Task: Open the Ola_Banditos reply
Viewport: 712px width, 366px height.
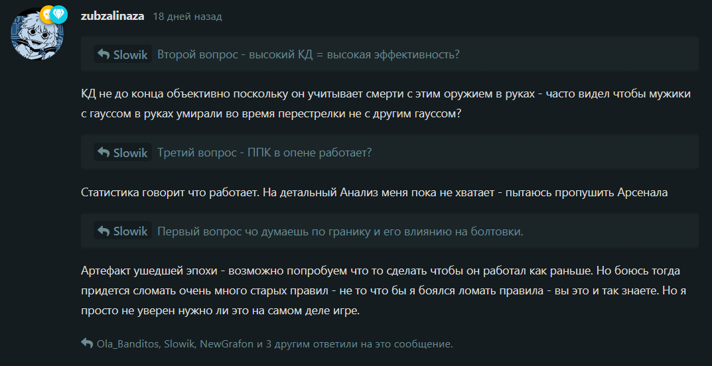Action: click(x=127, y=343)
